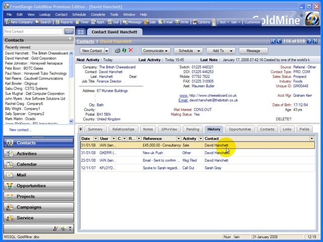
Task: Open the File menu
Action: click(9, 15)
